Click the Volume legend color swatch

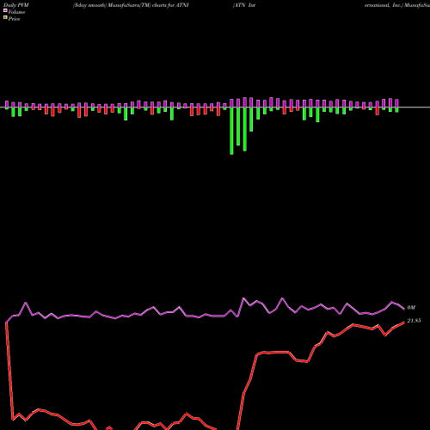click(x=5, y=11)
